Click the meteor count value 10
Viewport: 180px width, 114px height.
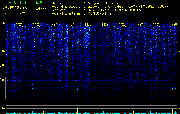coord(41,13)
